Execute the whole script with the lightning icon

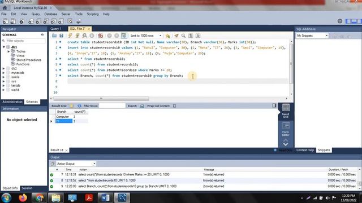click(x=70, y=36)
